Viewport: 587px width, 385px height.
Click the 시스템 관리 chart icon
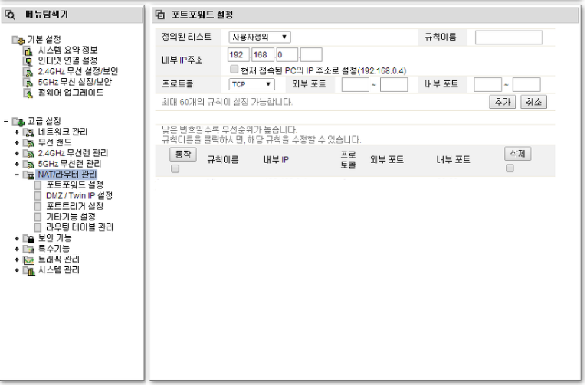tap(28, 271)
